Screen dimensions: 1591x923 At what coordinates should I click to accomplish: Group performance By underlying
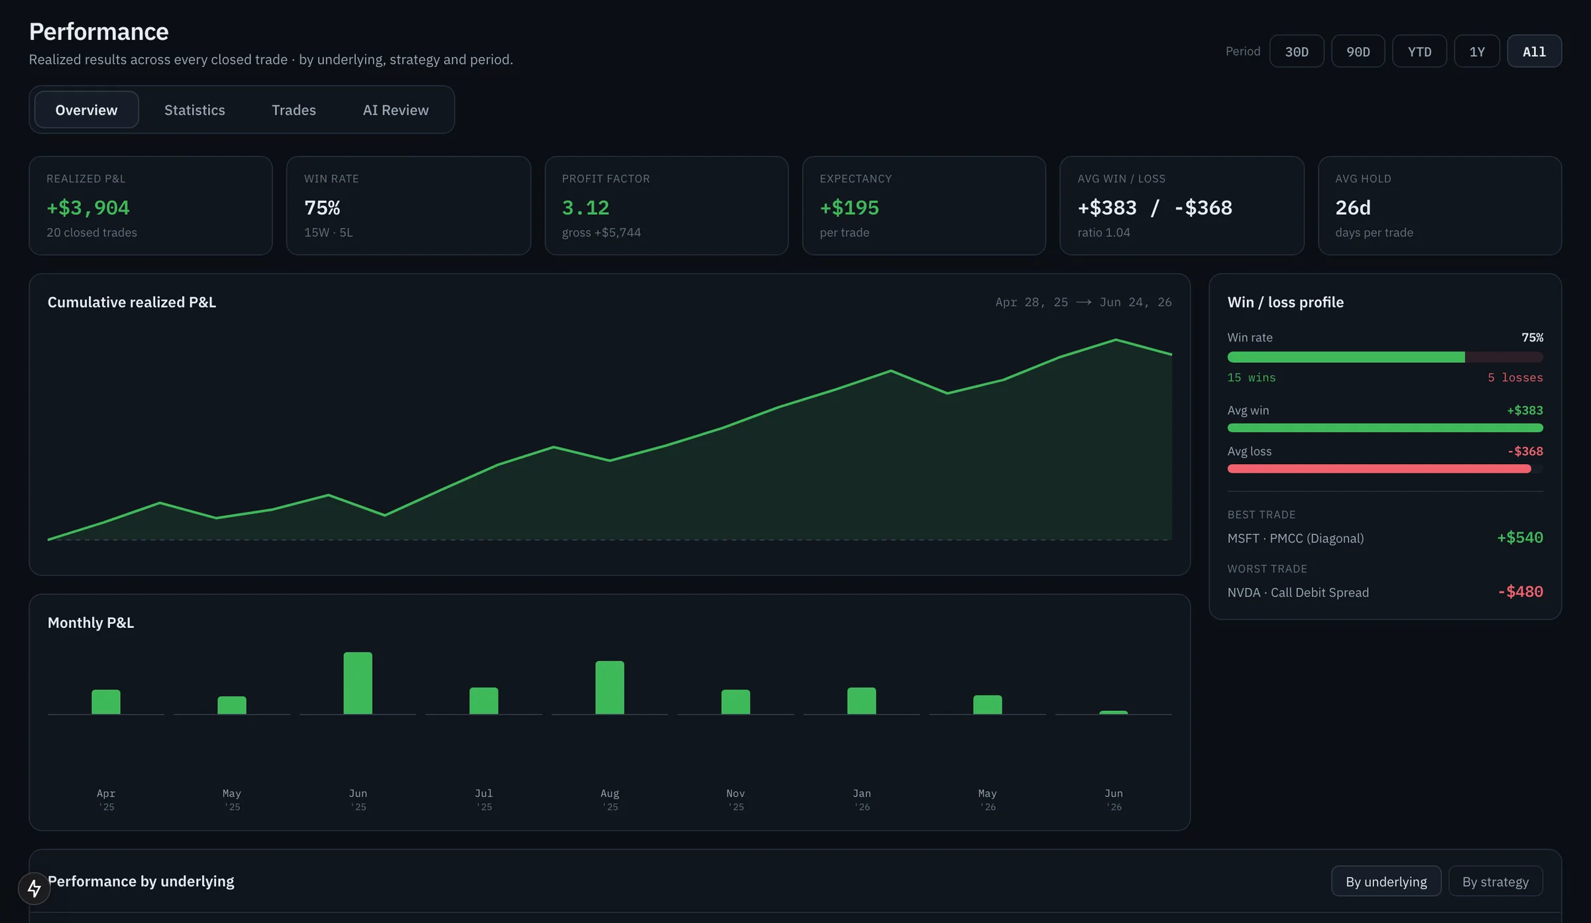coord(1386,881)
